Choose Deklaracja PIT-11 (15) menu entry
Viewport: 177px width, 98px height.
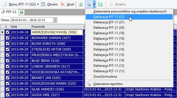click(129, 55)
